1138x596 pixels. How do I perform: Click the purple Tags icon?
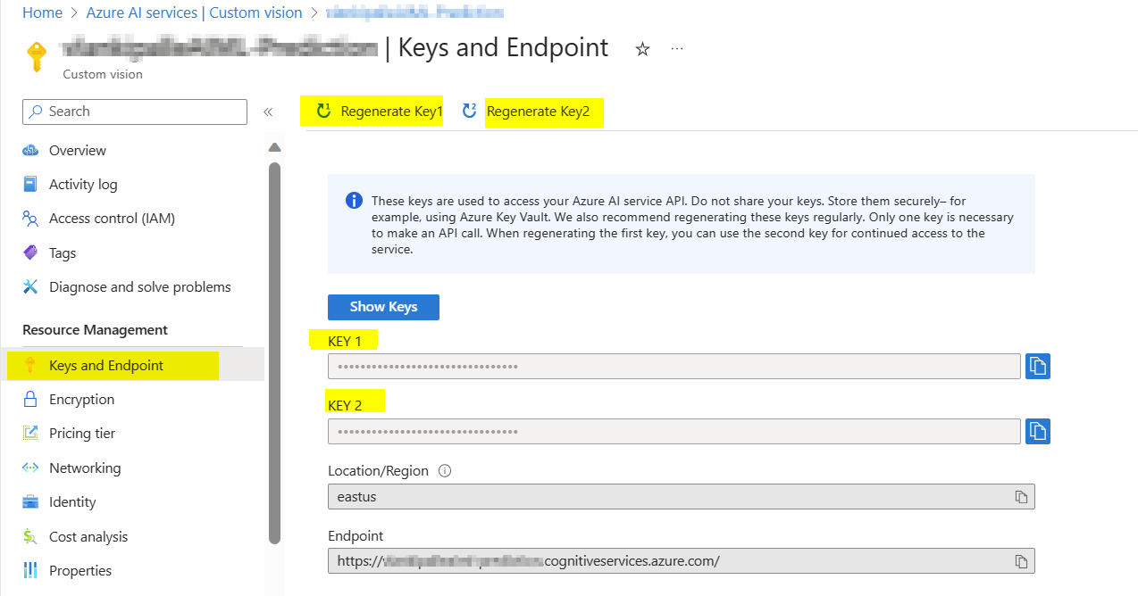pyautogui.click(x=30, y=253)
